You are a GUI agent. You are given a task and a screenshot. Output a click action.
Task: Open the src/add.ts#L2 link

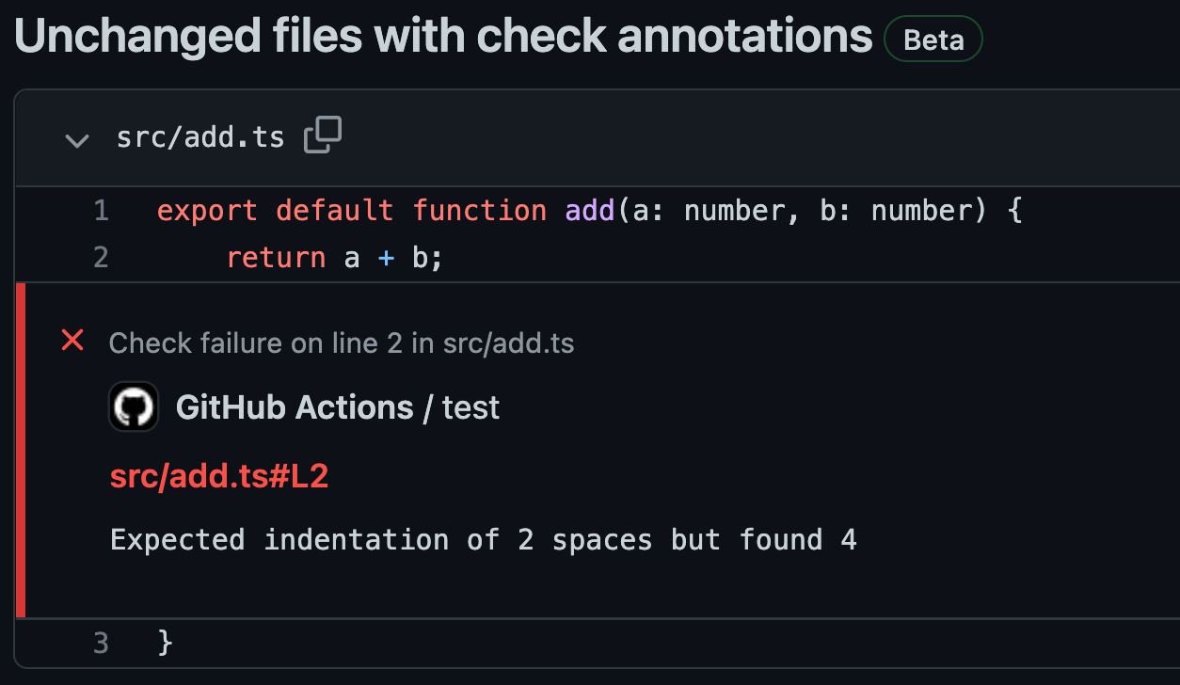pyautogui.click(x=219, y=475)
